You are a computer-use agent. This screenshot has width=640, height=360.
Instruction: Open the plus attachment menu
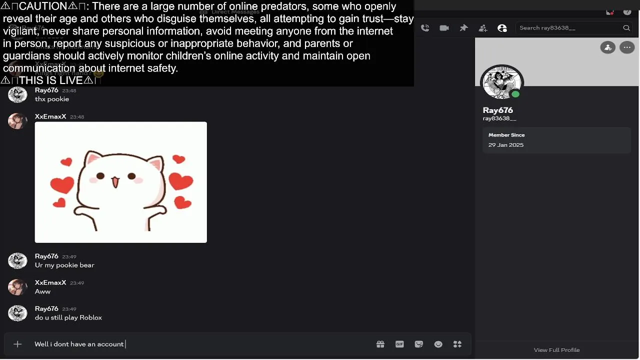pyautogui.click(x=17, y=344)
